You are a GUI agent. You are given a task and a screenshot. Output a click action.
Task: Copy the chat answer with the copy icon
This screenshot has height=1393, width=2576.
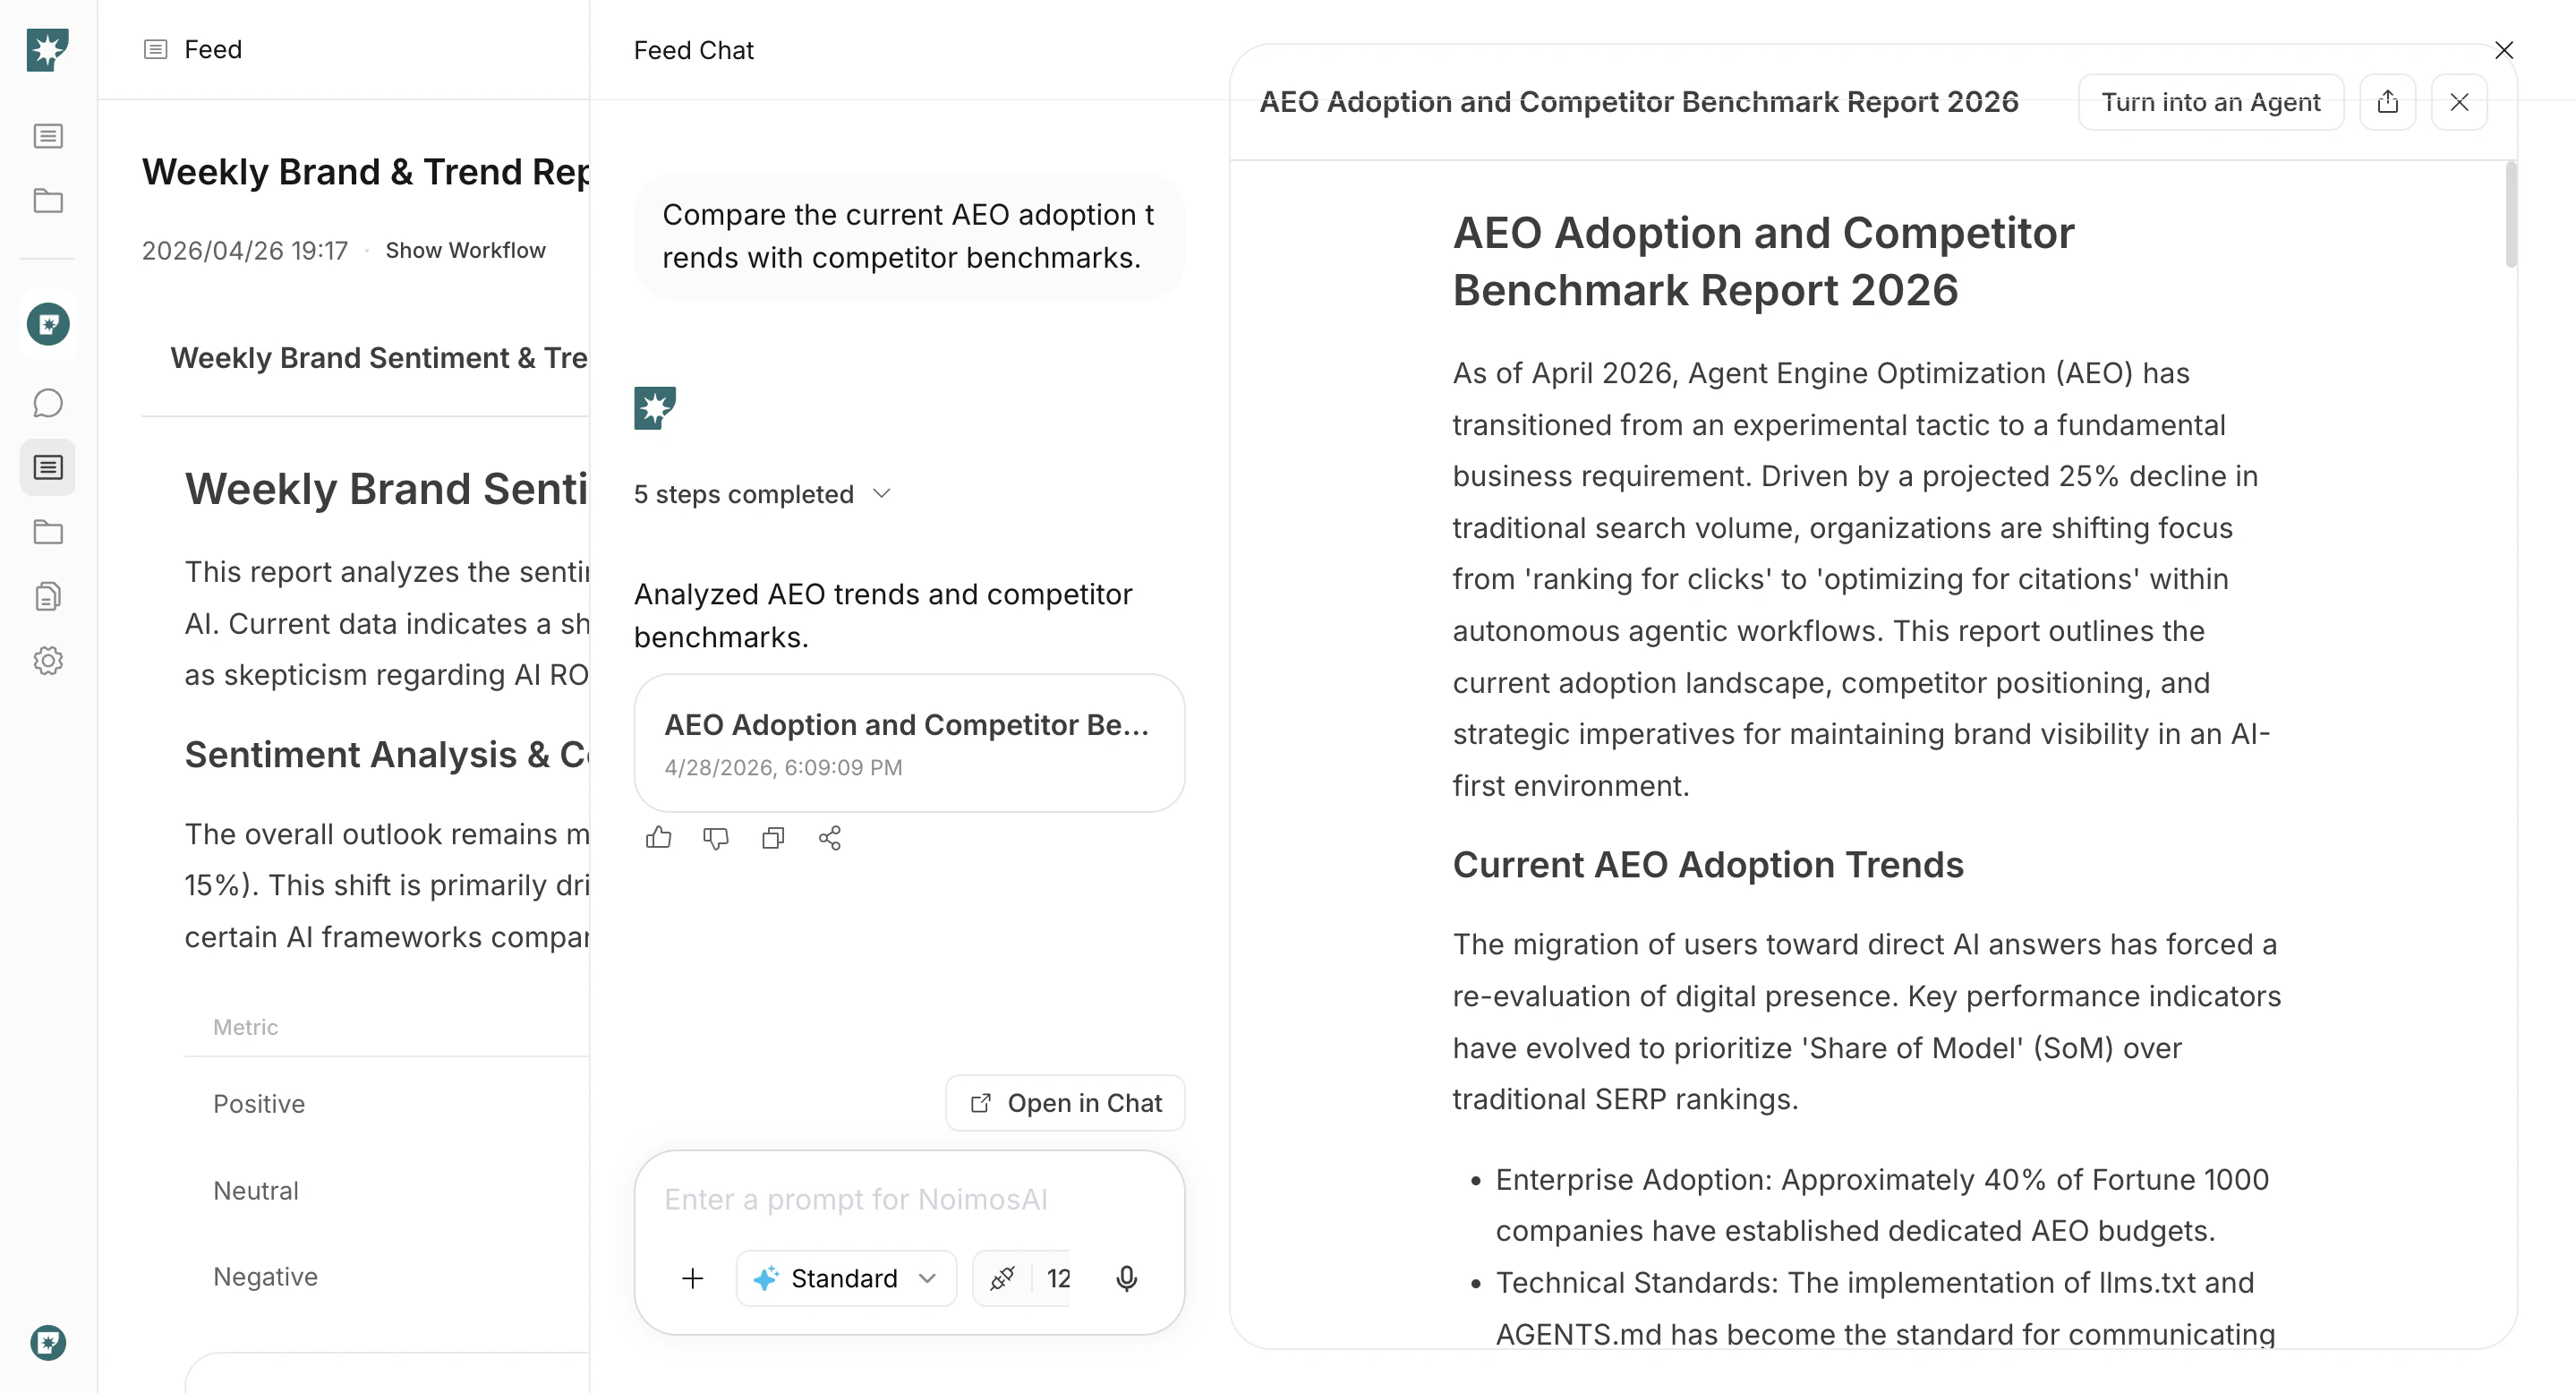click(x=773, y=838)
